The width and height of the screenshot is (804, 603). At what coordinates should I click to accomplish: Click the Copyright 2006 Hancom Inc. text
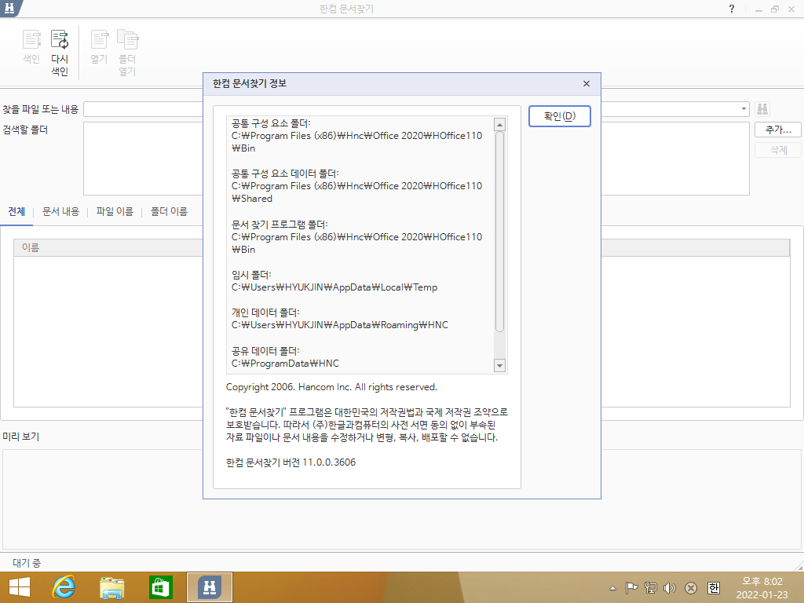(331, 387)
